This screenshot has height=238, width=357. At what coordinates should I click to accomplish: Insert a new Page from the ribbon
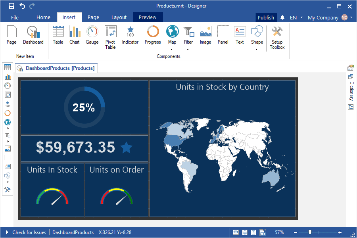tap(12, 35)
